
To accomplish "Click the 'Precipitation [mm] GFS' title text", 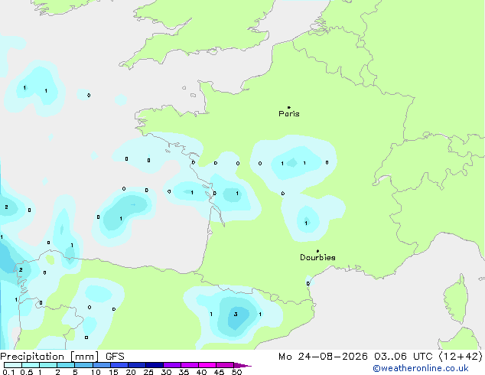I will tap(62, 357).
